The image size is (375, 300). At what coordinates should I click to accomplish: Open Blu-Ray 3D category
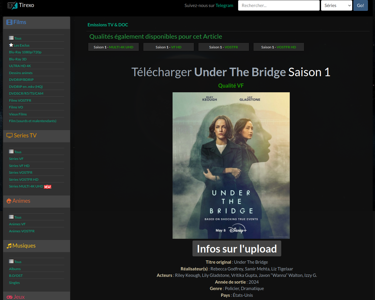(18, 59)
